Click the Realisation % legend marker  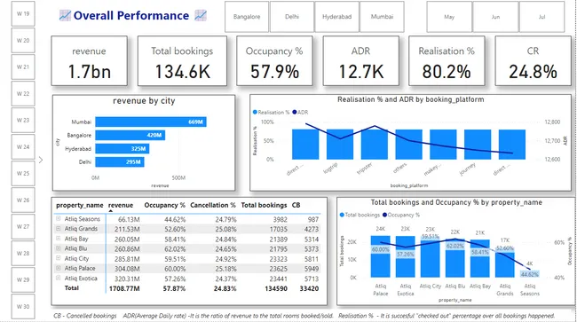[255, 112]
